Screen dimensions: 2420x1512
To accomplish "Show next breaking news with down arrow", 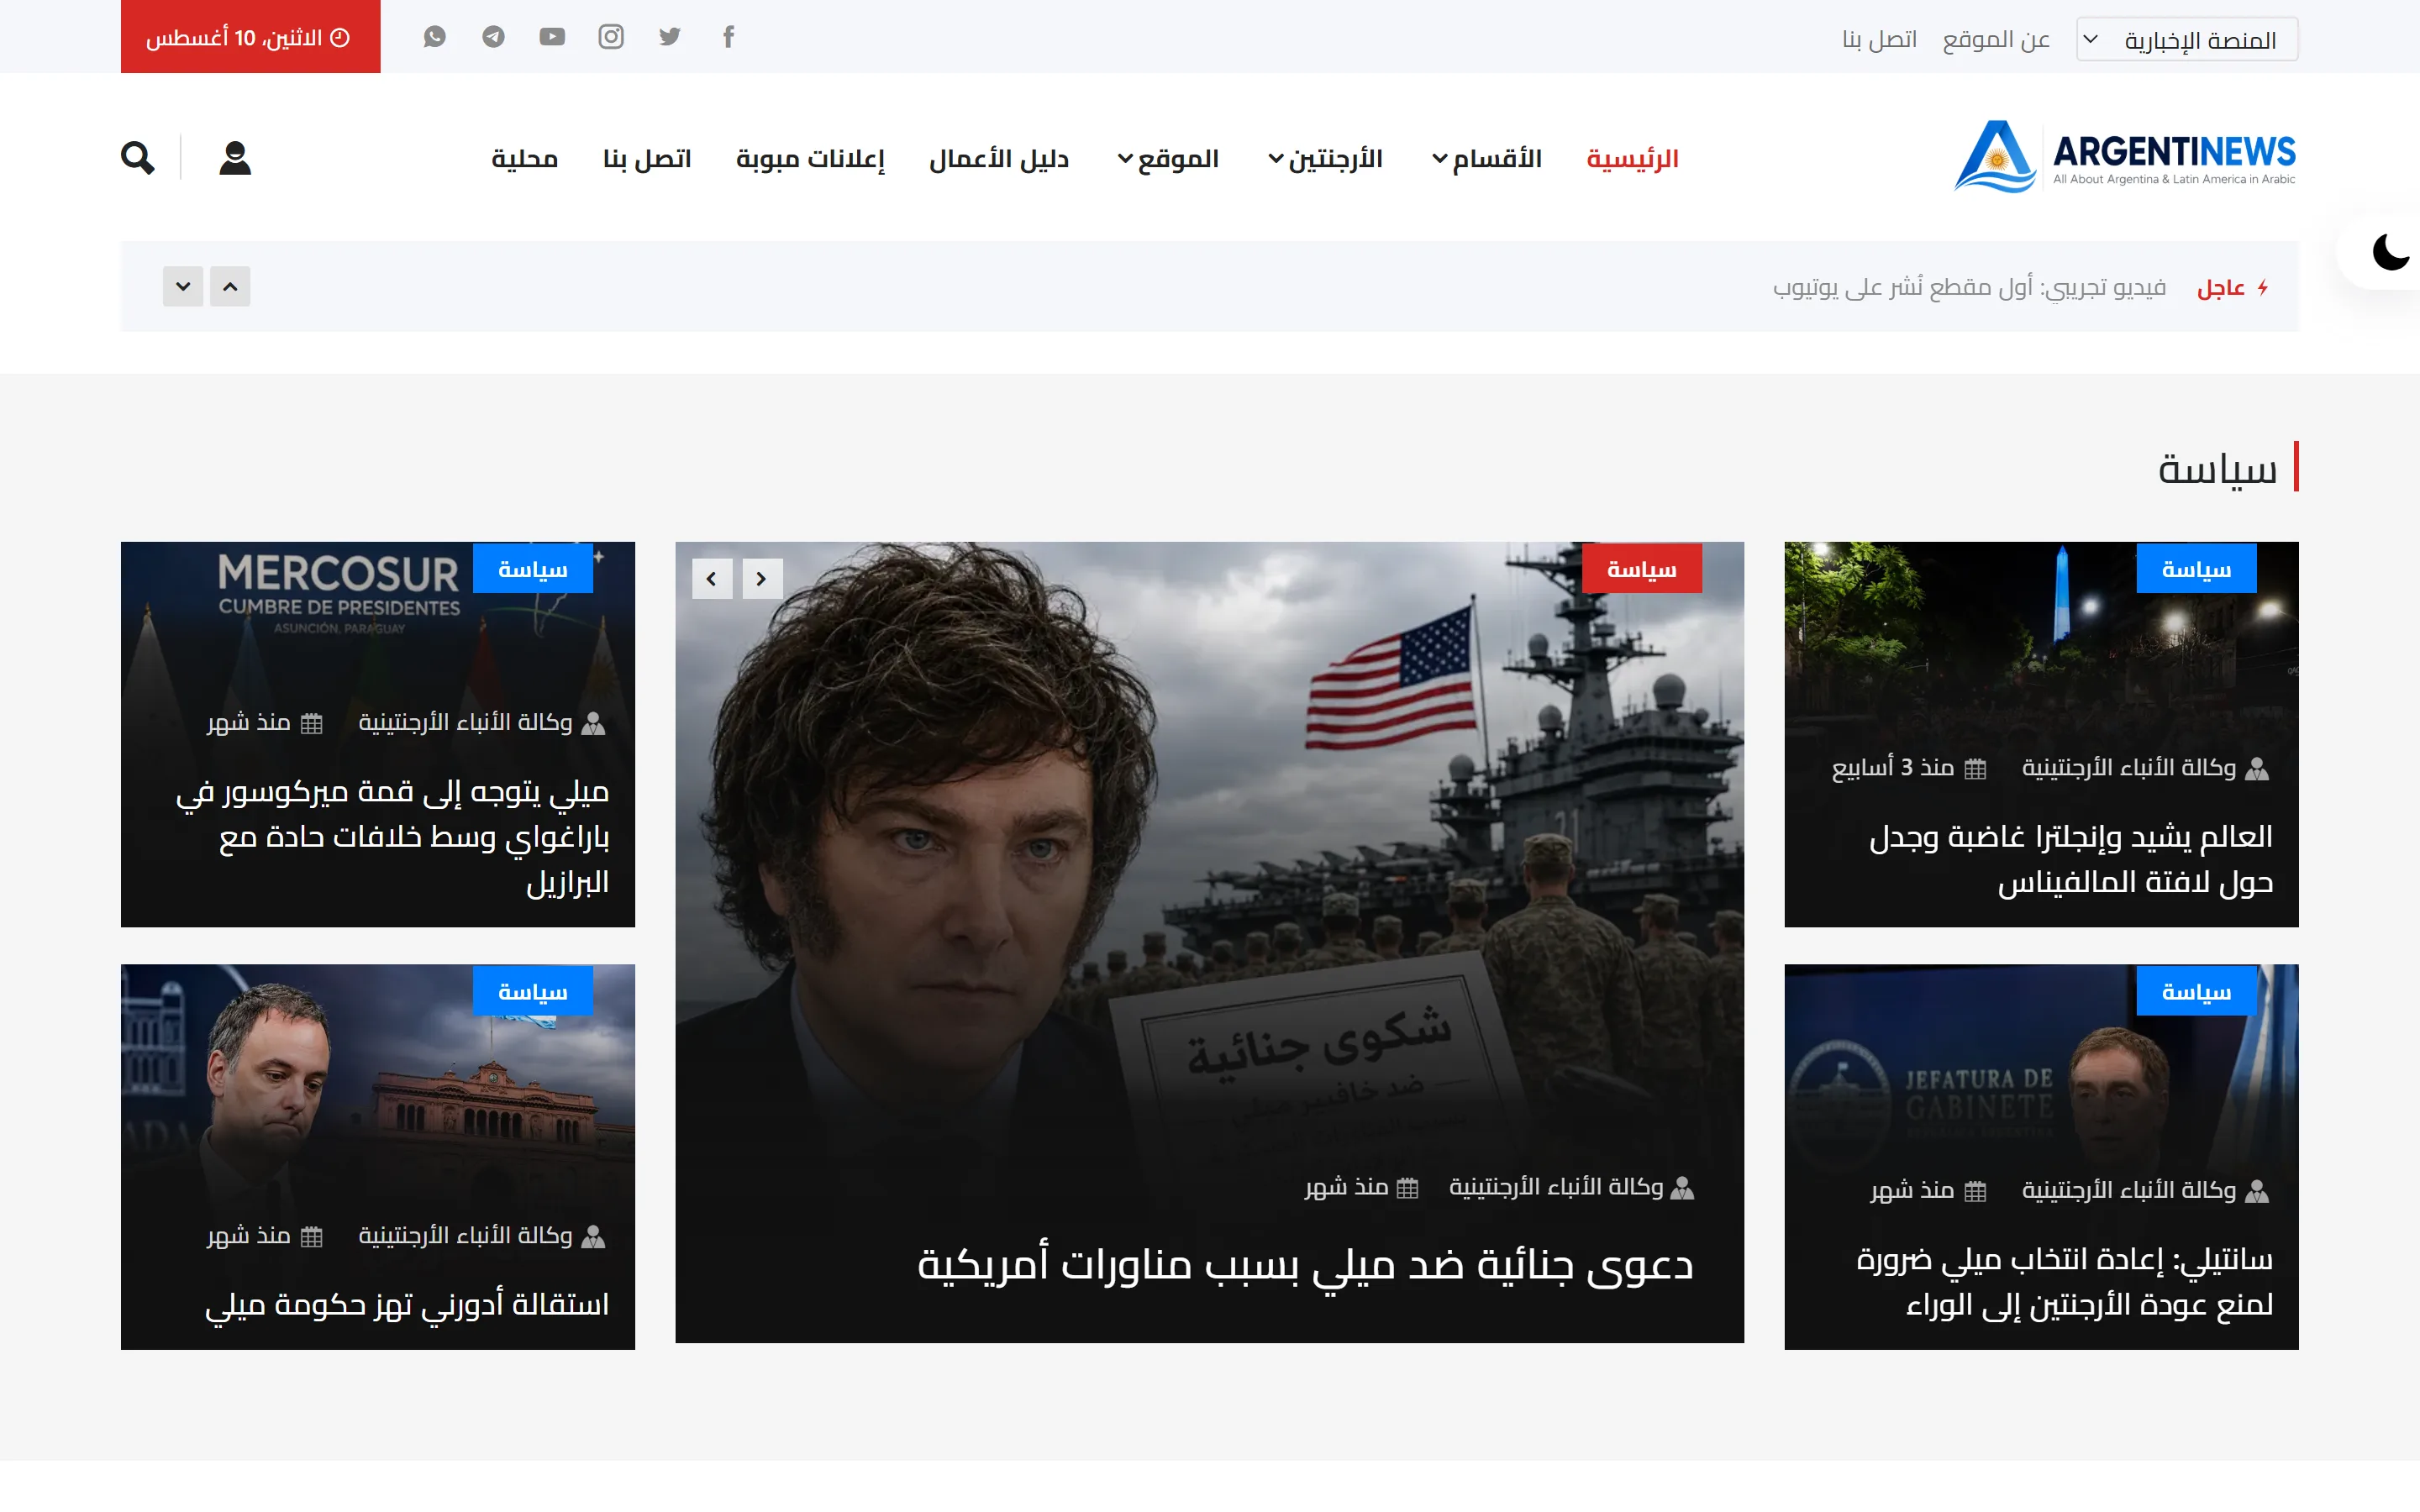I will point(183,287).
